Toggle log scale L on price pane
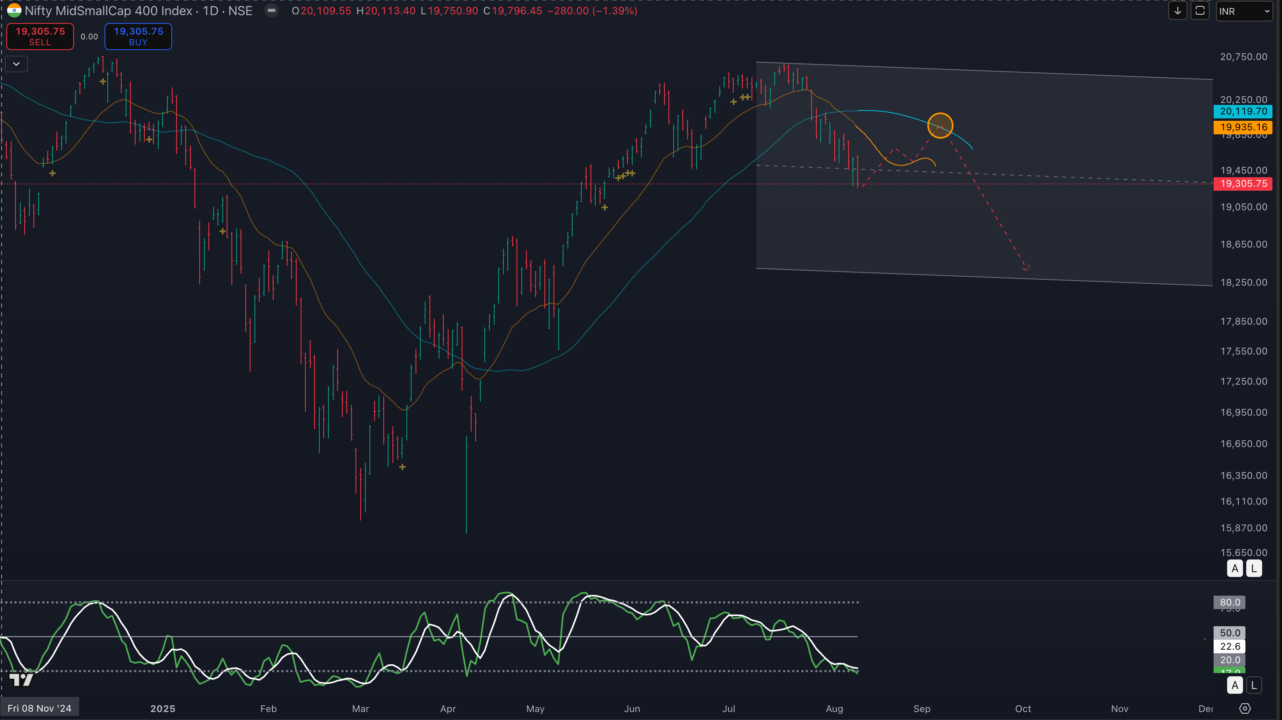The image size is (1282, 720). click(x=1254, y=568)
